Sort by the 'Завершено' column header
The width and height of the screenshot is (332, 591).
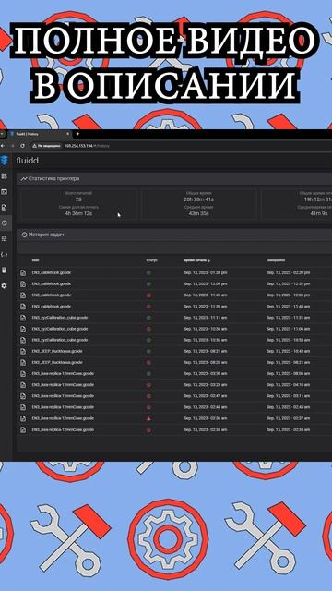coord(276,260)
